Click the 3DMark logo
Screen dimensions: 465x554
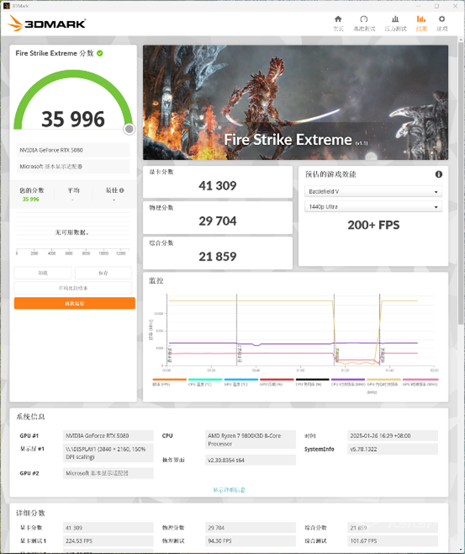(x=46, y=24)
